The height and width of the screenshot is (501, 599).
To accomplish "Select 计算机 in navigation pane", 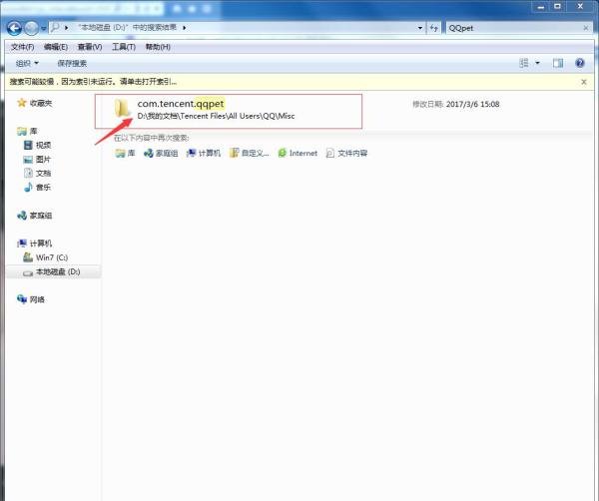I will click(41, 244).
